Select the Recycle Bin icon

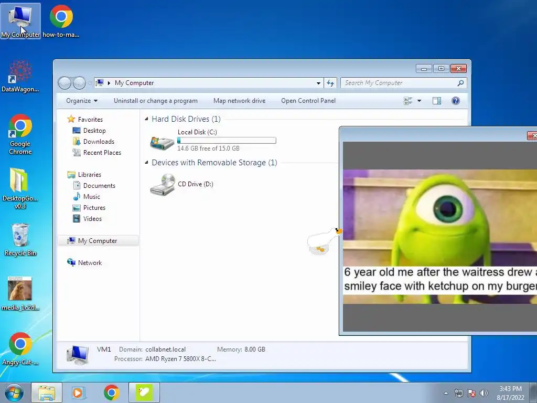point(20,239)
